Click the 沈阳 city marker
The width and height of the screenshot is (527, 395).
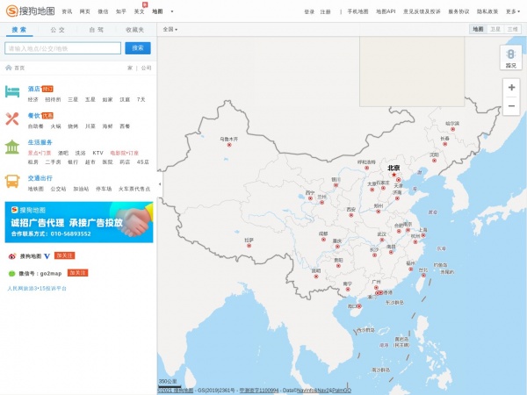434,161
